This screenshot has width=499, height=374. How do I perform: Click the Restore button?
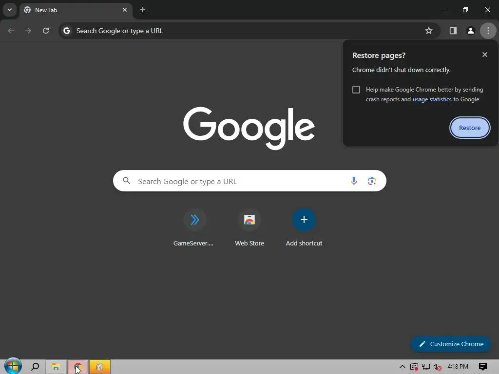(x=470, y=128)
